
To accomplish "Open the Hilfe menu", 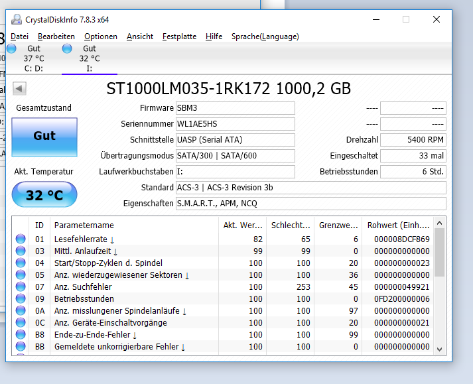I will [214, 36].
